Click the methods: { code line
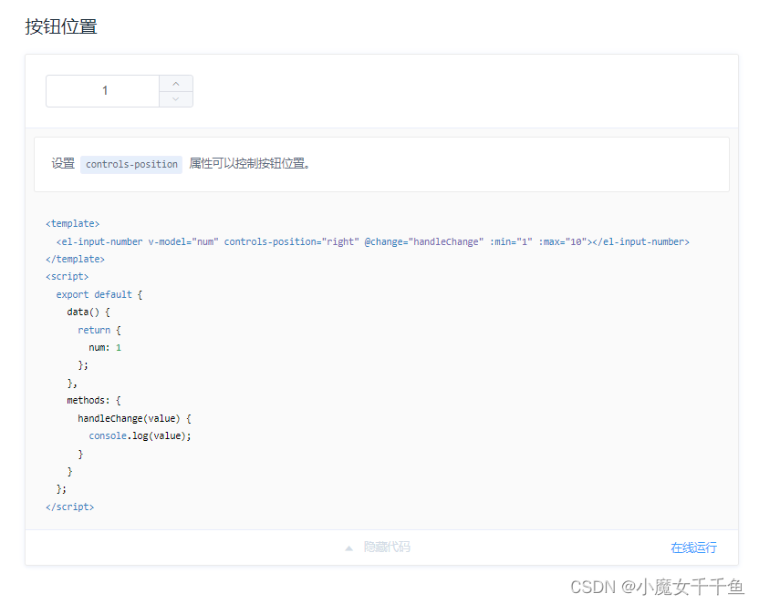The image size is (759, 604). click(94, 401)
